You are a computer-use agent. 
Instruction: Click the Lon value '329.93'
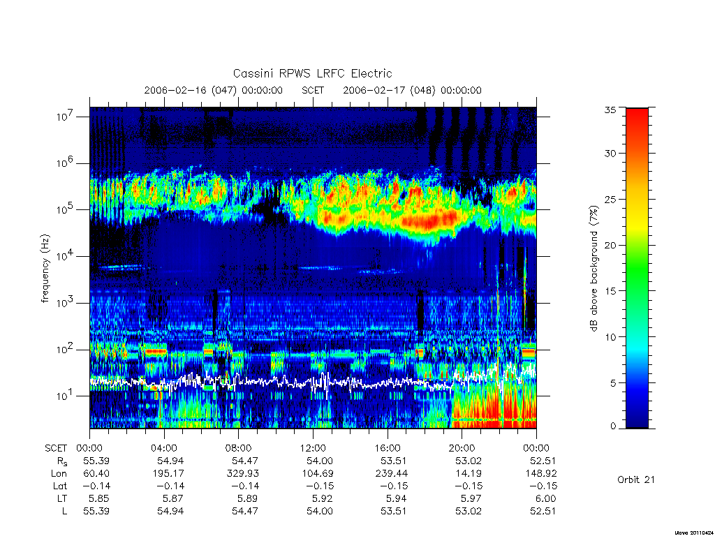243,474
